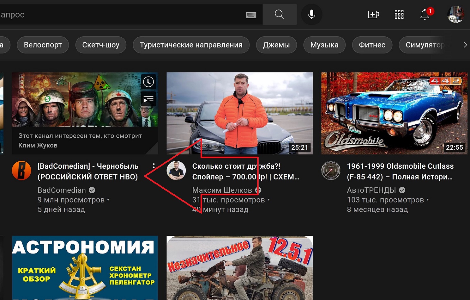Click '8 месяцев назад' upload date
470x300 pixels.
point(377,209)
